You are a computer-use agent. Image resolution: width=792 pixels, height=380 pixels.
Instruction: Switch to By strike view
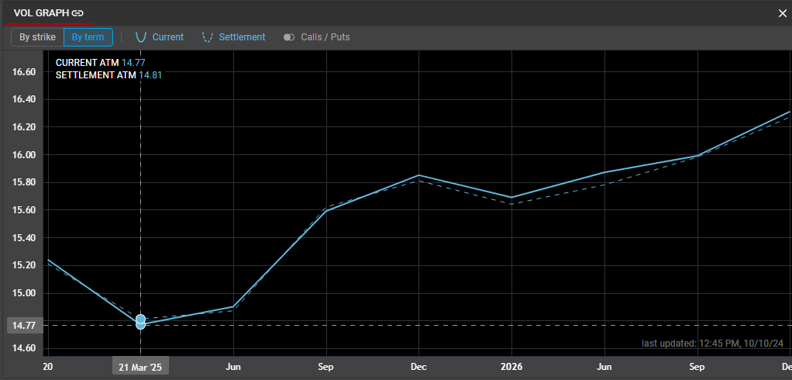37,37
